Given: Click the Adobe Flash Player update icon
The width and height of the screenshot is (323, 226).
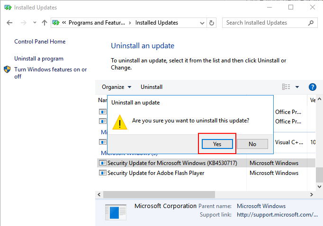Looking at the screenshot, I should (103, 173).
